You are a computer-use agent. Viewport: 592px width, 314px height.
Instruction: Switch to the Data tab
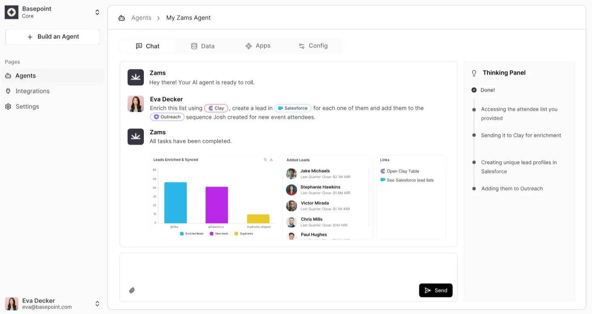pos(203,46)
